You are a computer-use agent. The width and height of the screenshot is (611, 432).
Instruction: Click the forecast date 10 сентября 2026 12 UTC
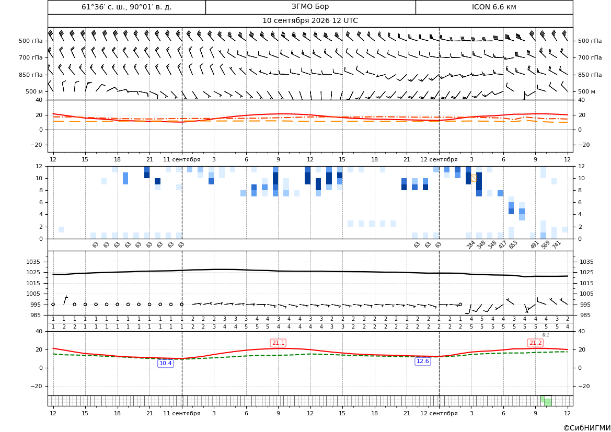310,21
